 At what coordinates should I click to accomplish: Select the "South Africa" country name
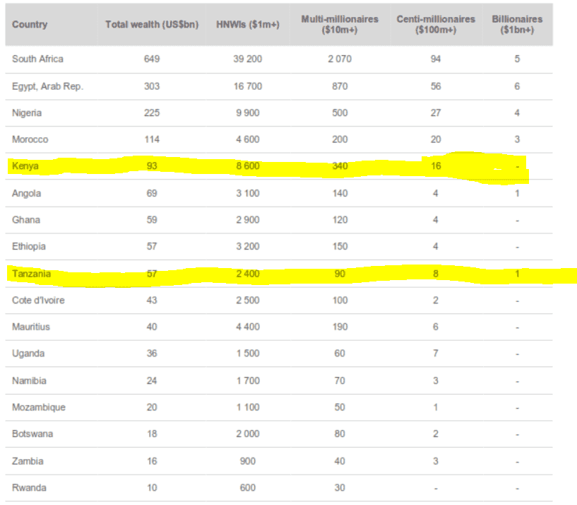tap(37, 59)
